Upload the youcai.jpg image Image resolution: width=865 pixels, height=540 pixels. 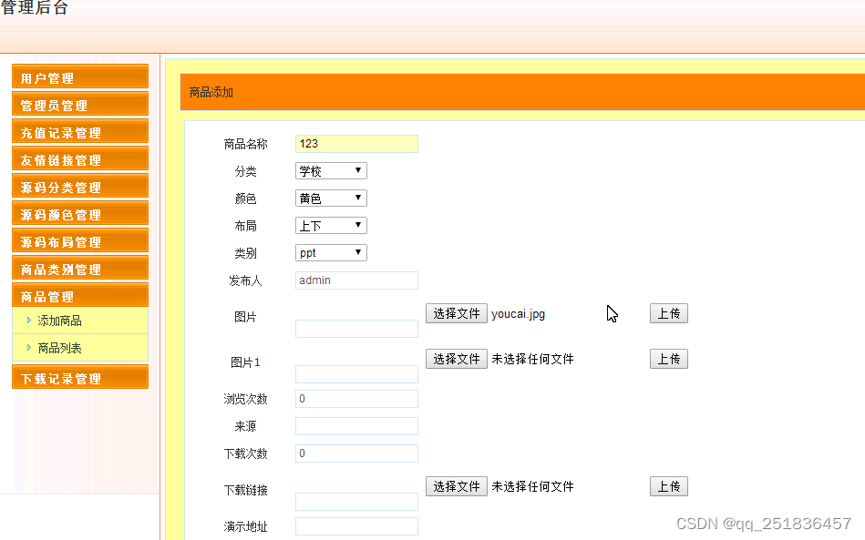669,313
